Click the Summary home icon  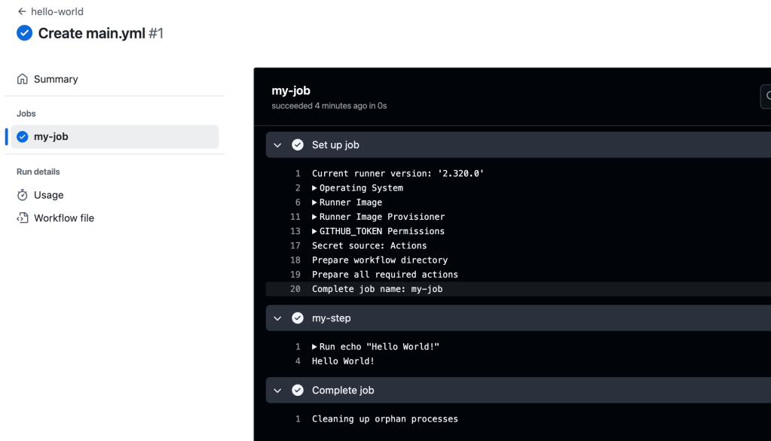click(23, 79)
